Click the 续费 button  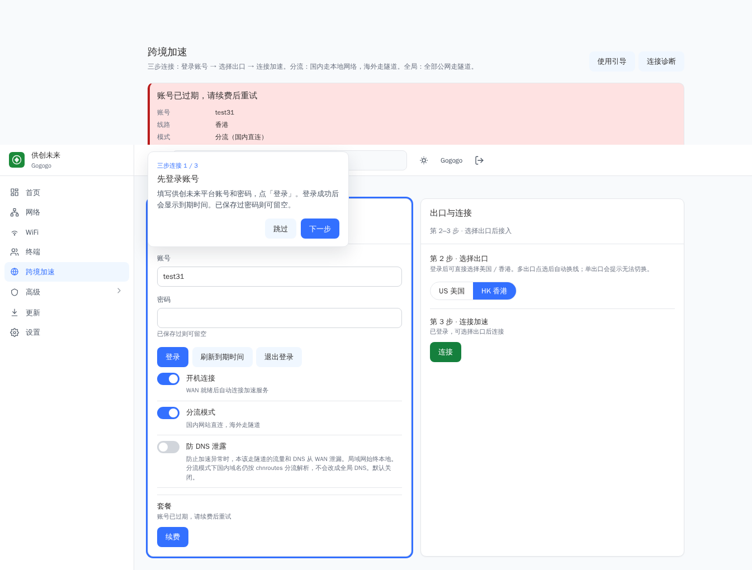(x=173, y=537)
